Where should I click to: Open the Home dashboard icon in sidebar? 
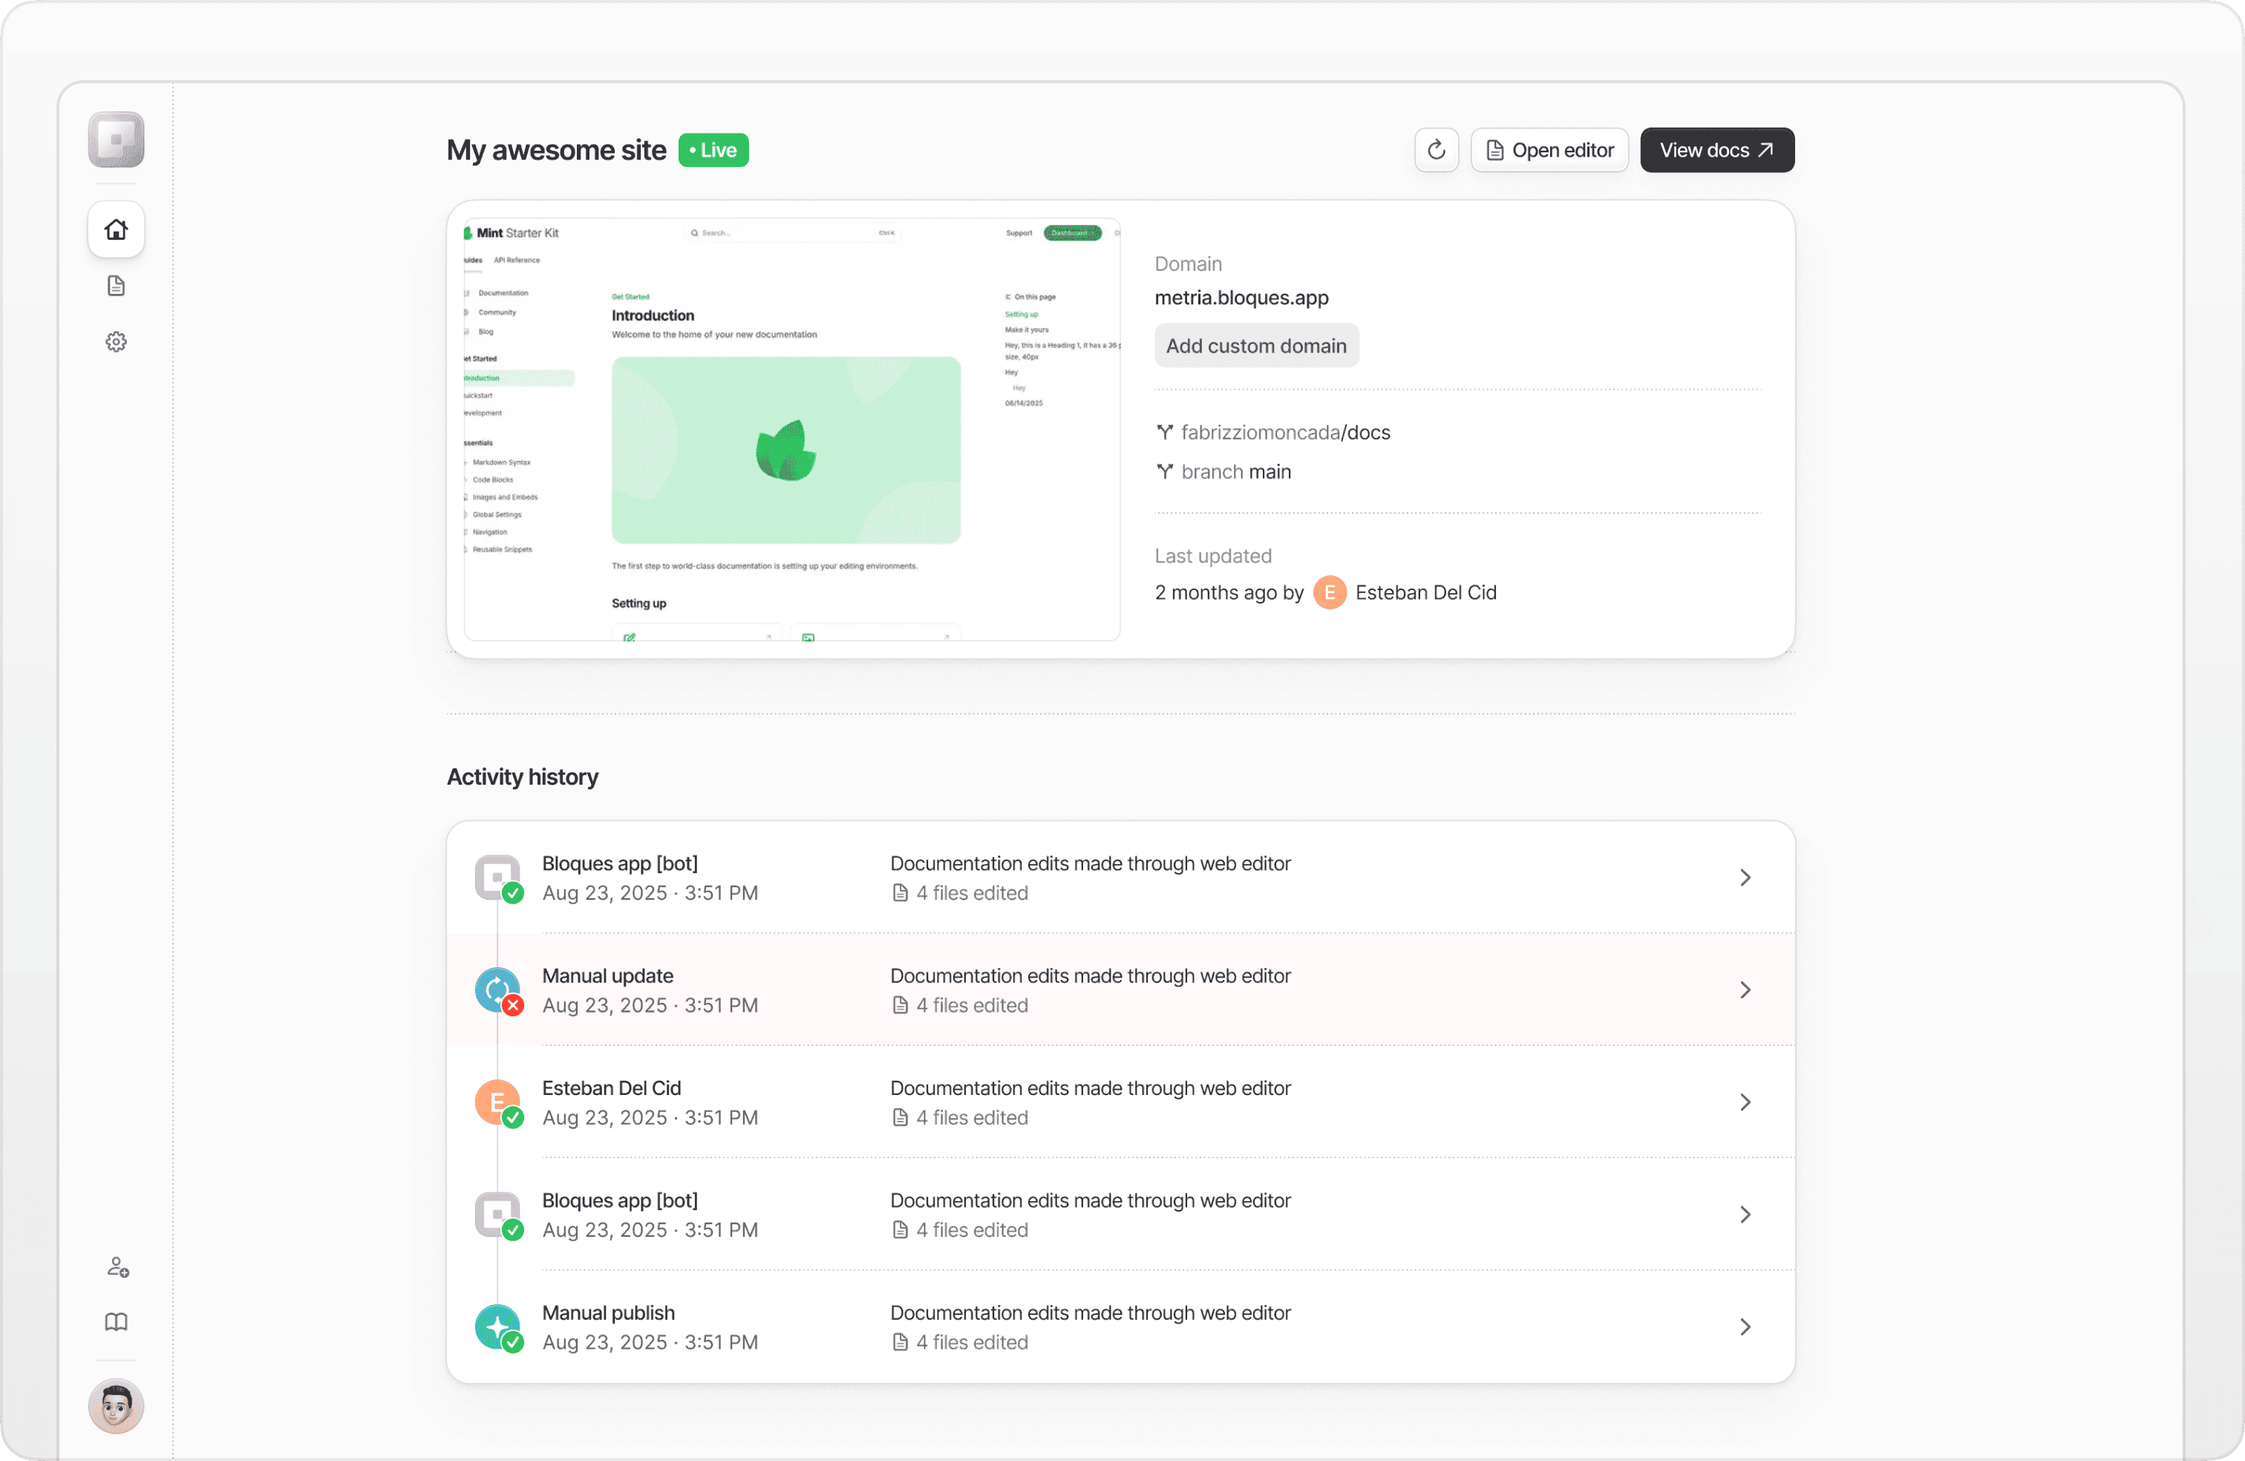(116, 229)
